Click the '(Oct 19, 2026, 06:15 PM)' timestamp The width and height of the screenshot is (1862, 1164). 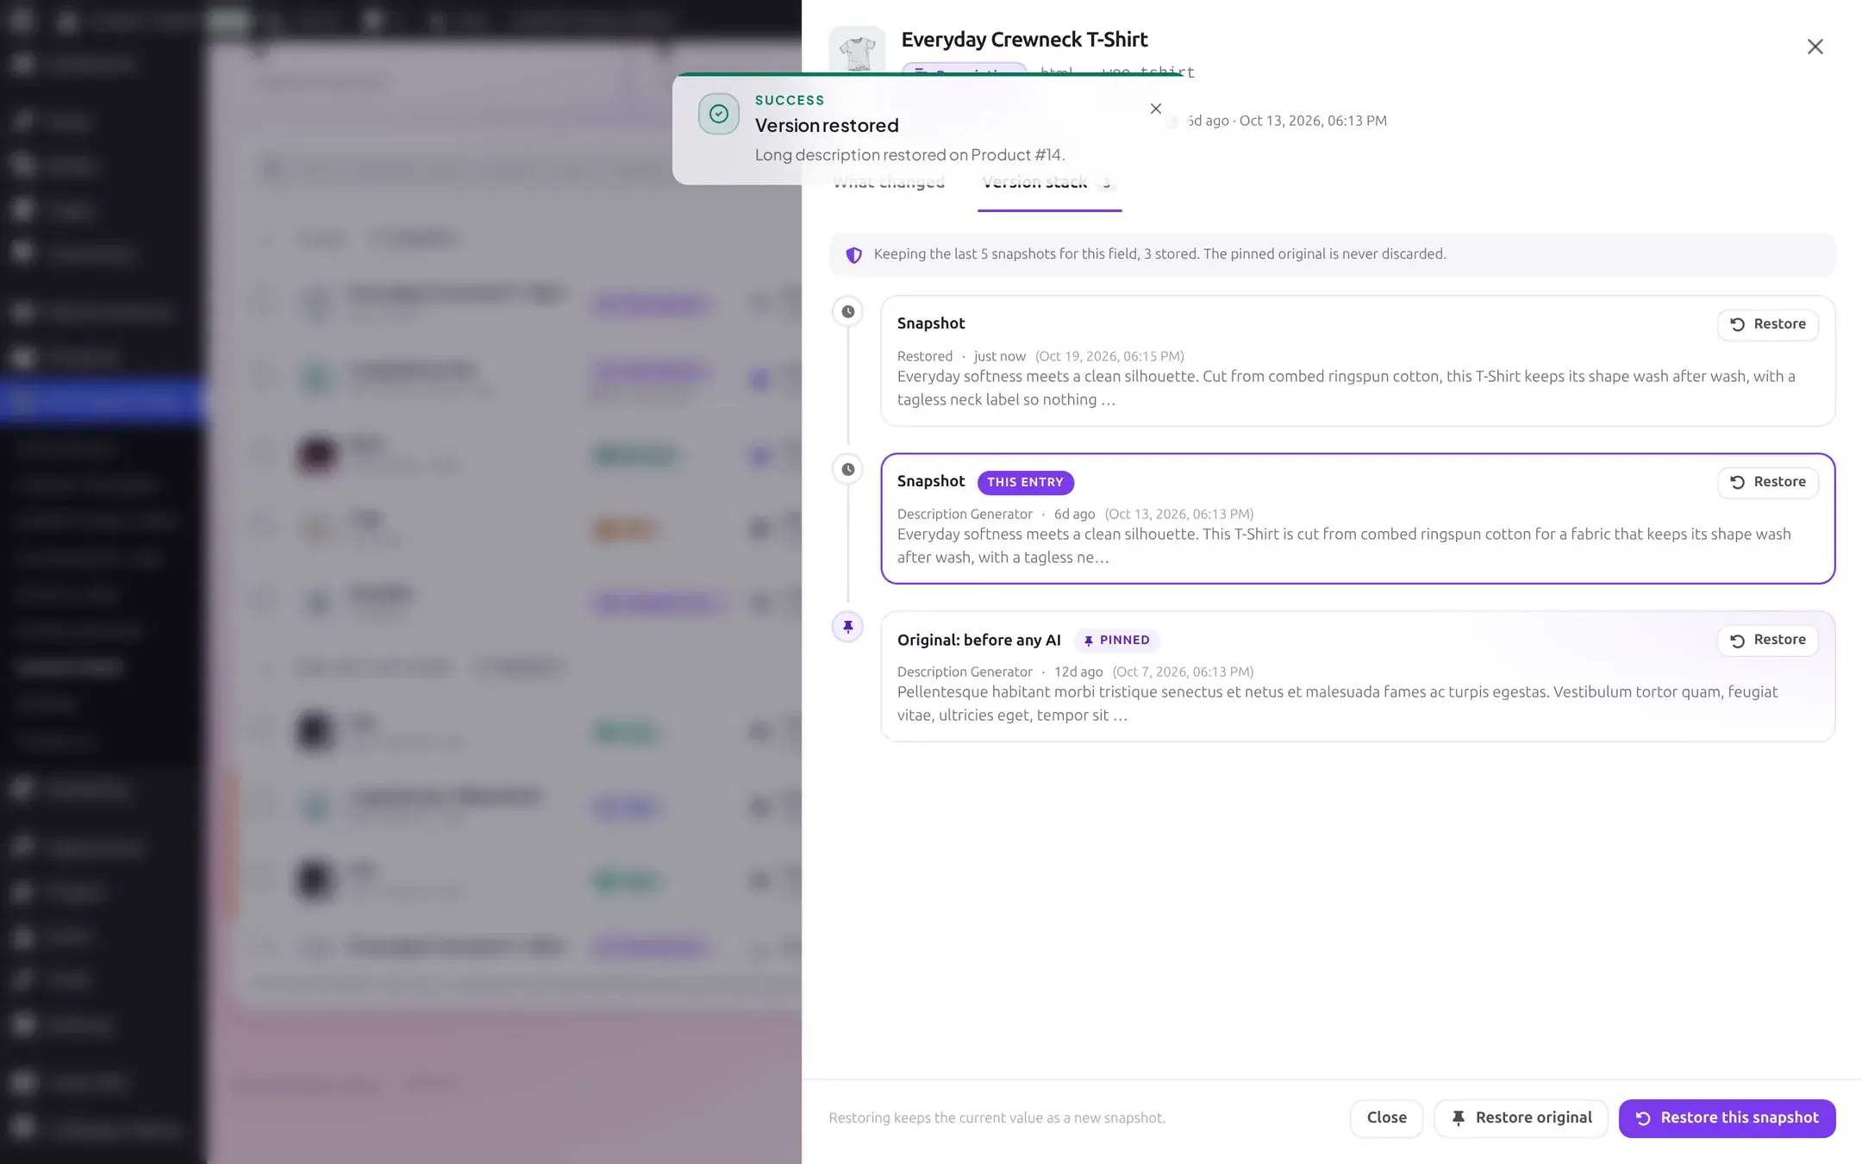[x=1109, y=356]
